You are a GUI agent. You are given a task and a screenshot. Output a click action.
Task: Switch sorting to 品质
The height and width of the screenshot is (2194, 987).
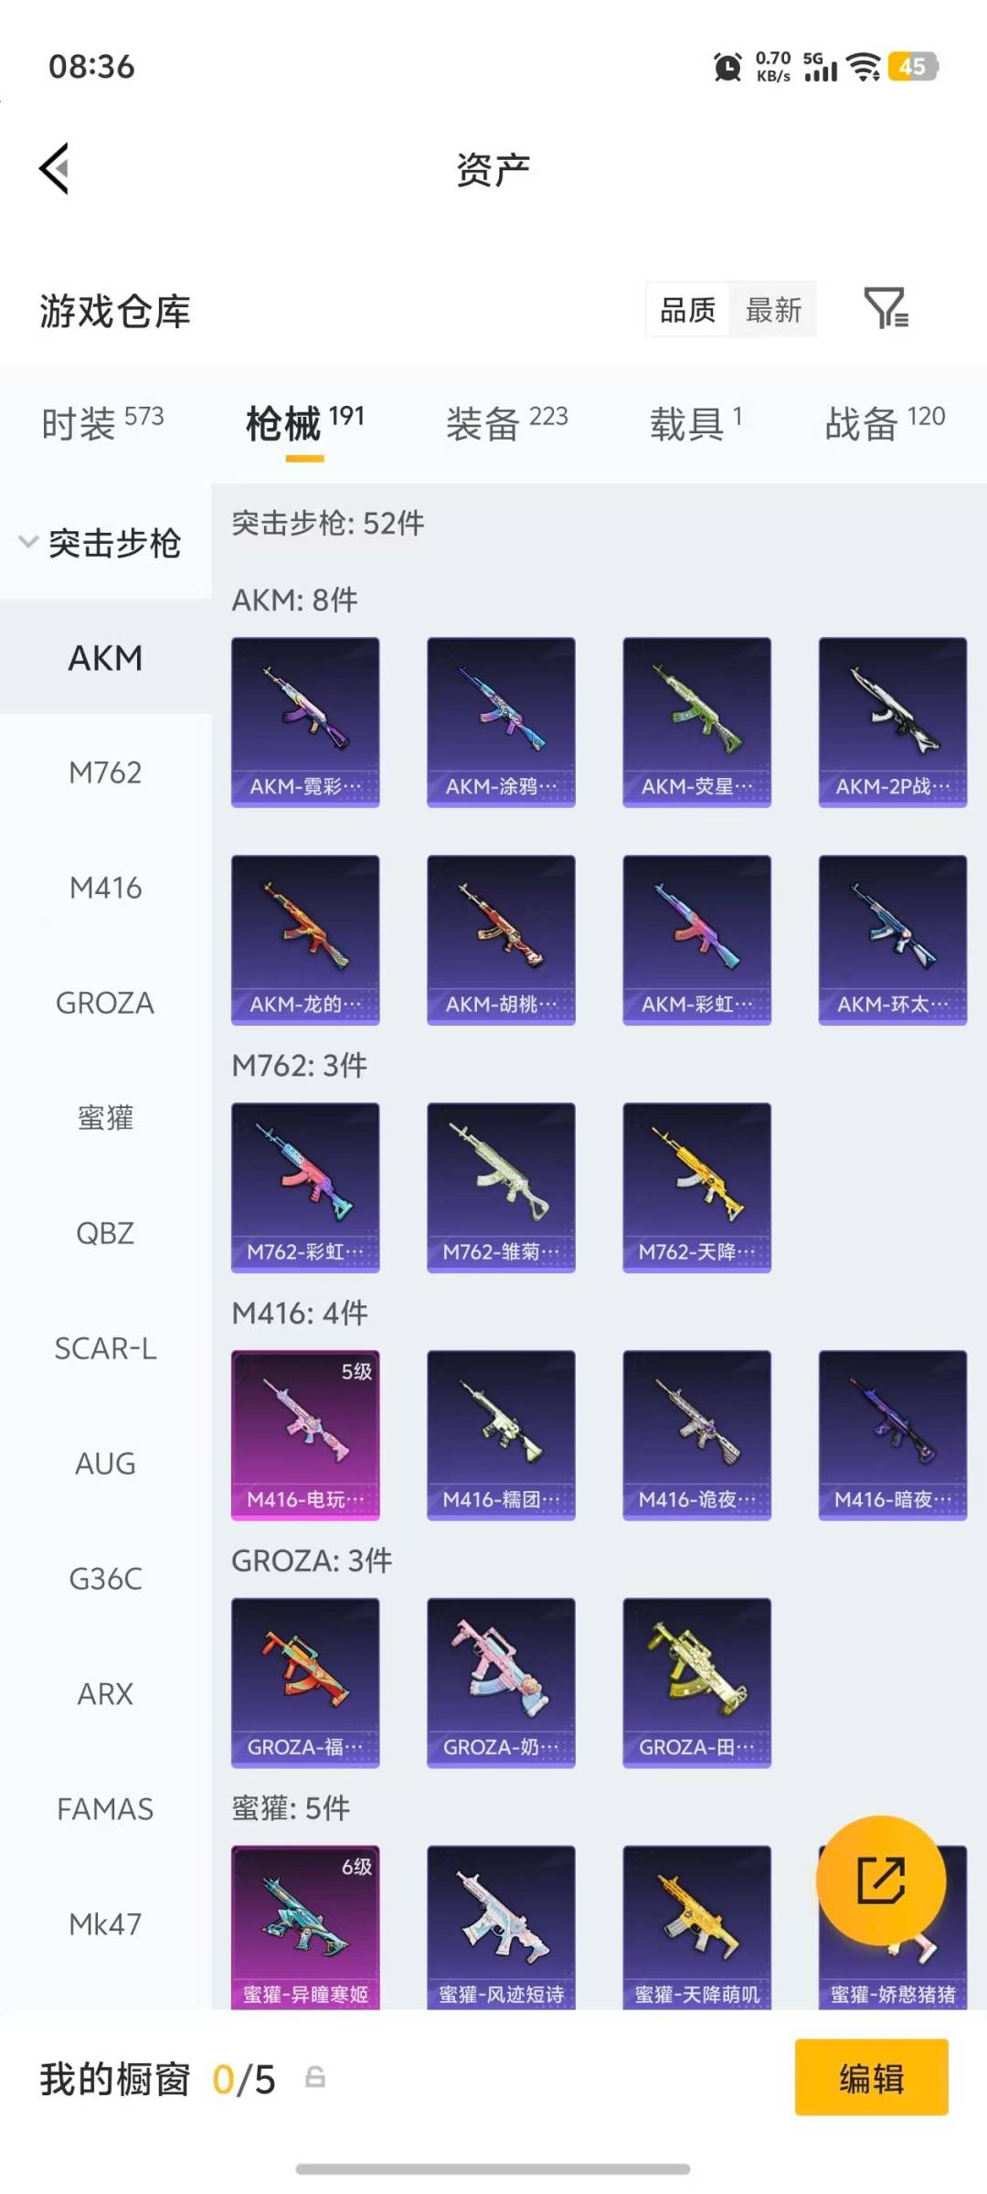point(687,310)
